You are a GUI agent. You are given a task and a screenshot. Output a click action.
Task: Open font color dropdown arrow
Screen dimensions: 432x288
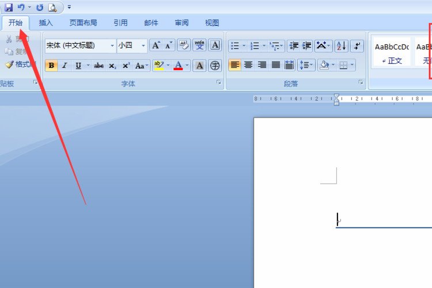[187, 66]
